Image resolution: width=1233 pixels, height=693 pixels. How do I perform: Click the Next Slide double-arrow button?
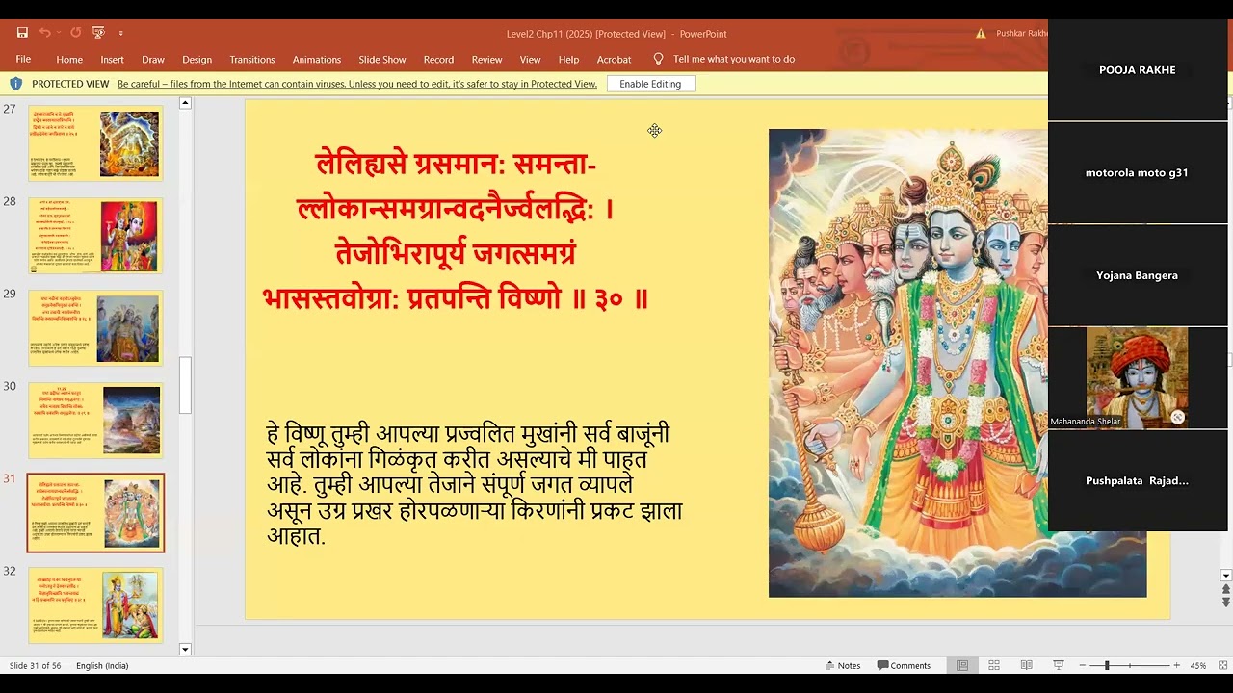(x=1226, y=603)
